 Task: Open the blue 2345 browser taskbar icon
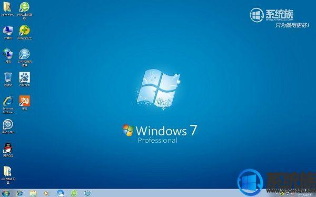tap(87, 193)
